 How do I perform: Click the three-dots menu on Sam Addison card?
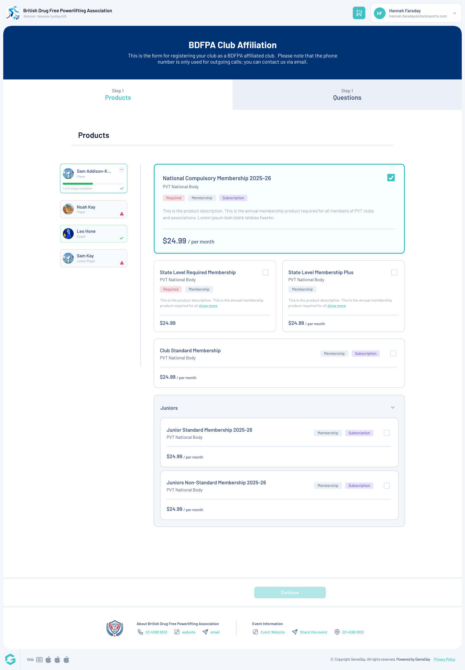[x=121, y=170]
